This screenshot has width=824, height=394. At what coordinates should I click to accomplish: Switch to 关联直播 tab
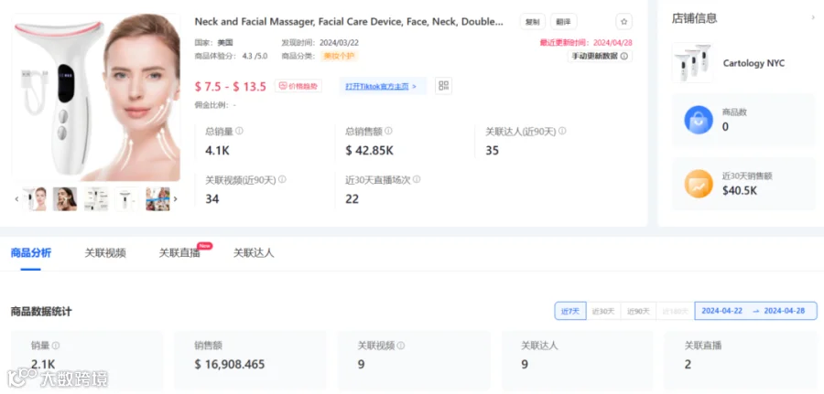pyautogui.click(x=179, y=253)
